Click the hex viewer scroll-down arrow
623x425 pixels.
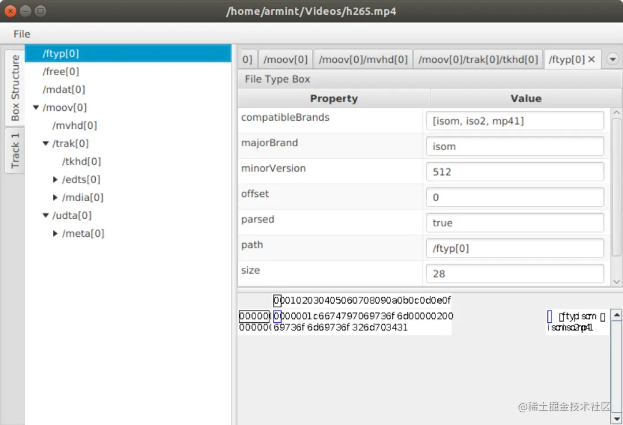point(616,419)
